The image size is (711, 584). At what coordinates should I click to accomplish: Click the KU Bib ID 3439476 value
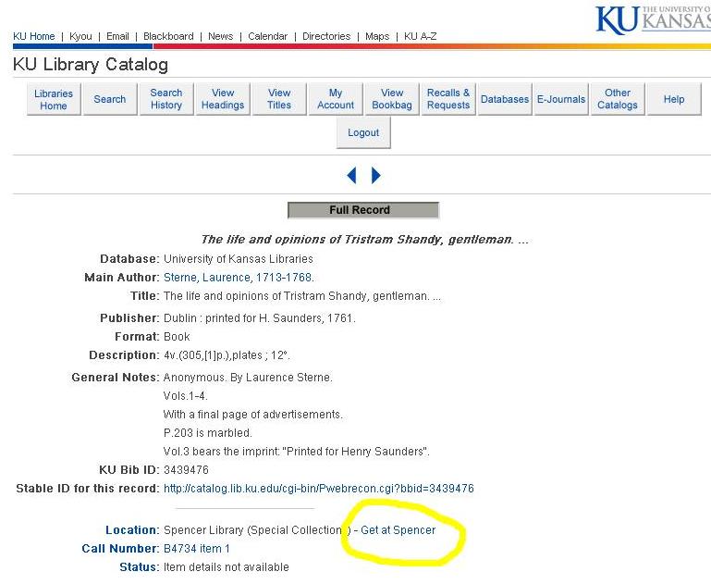pos(186,470)
